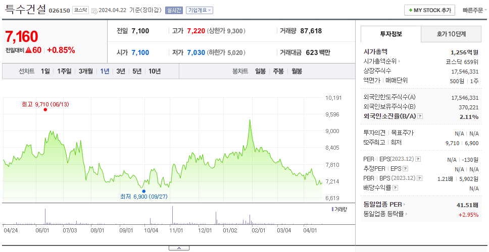Open help icon next to 외국인소진율(B/A)
The image size is (489, 252).
(x=420, y=116)
